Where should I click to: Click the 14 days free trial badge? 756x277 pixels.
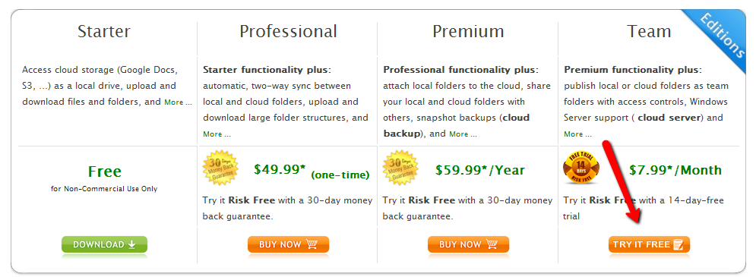[x=581, y=168]
